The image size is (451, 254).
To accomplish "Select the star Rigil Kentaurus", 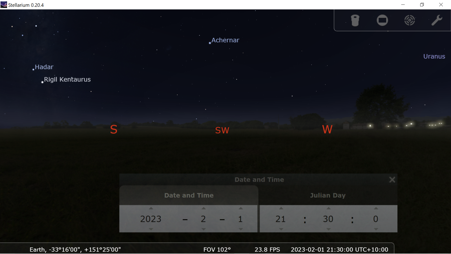I will click(43, 82).
